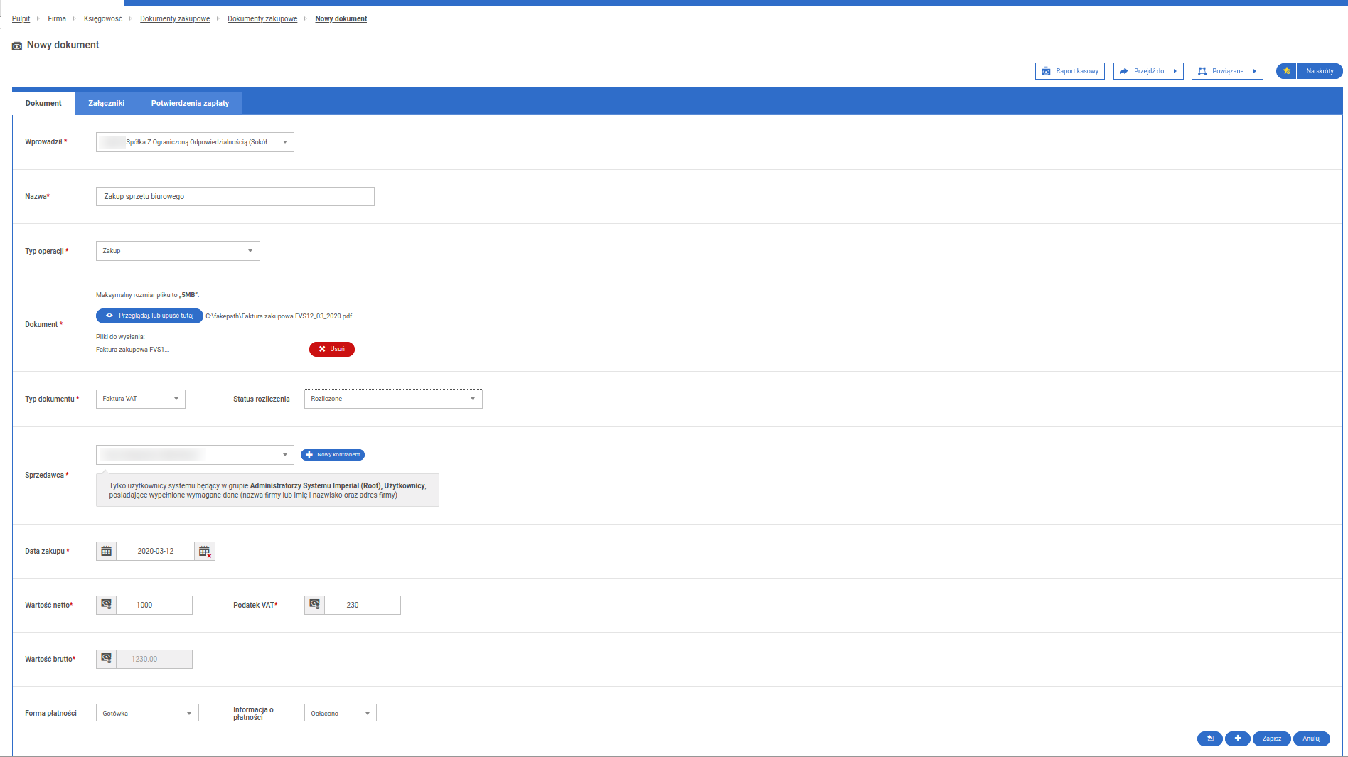Viewport: 1348px width, 757px height.
Task: Expand the Status rozliczenia dropdown
Action: click(393, 399)
